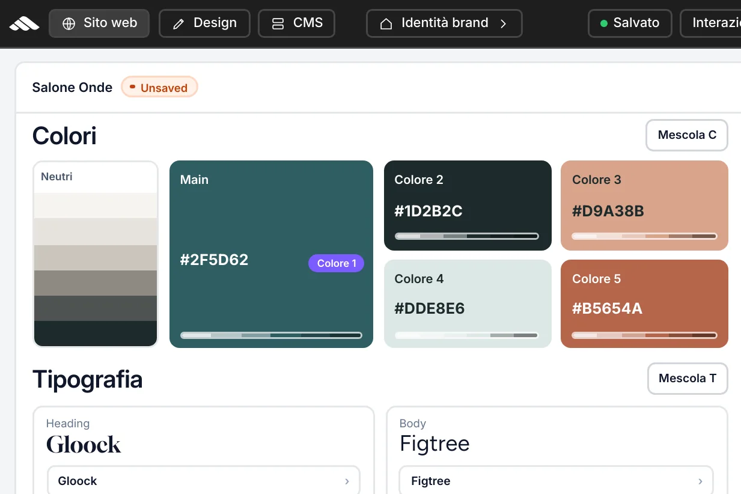This screenshot has height=494, width=741.
Task: Click the pencil icon in Design
Action: click(178, 24)
